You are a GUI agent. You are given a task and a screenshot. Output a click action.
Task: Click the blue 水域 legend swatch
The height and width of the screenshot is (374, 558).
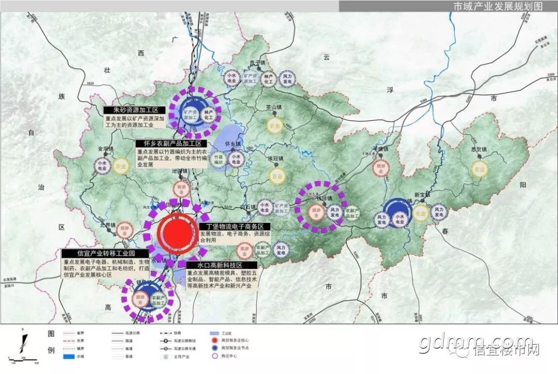click(69, 356)
